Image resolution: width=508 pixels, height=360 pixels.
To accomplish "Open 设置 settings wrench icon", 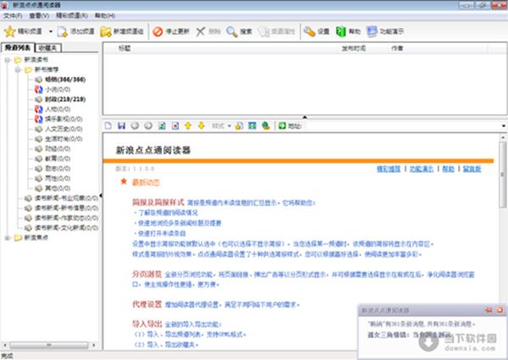I will click(x=309, y=31).
